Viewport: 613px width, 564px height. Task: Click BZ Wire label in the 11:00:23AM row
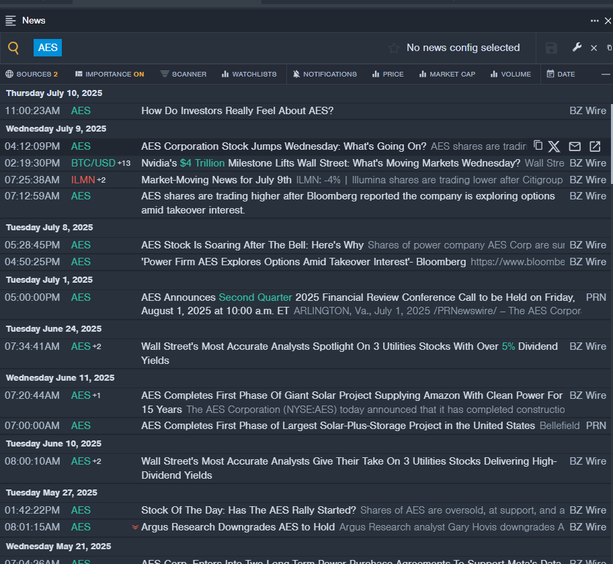click(x=587, y=111)
